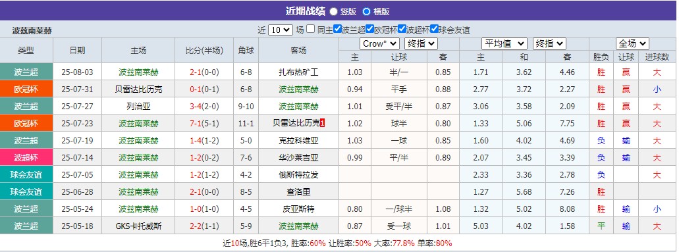Click the handicap value 受一球
The height and width of the screenshot is (252, 679).
click(x=399, y=226)
